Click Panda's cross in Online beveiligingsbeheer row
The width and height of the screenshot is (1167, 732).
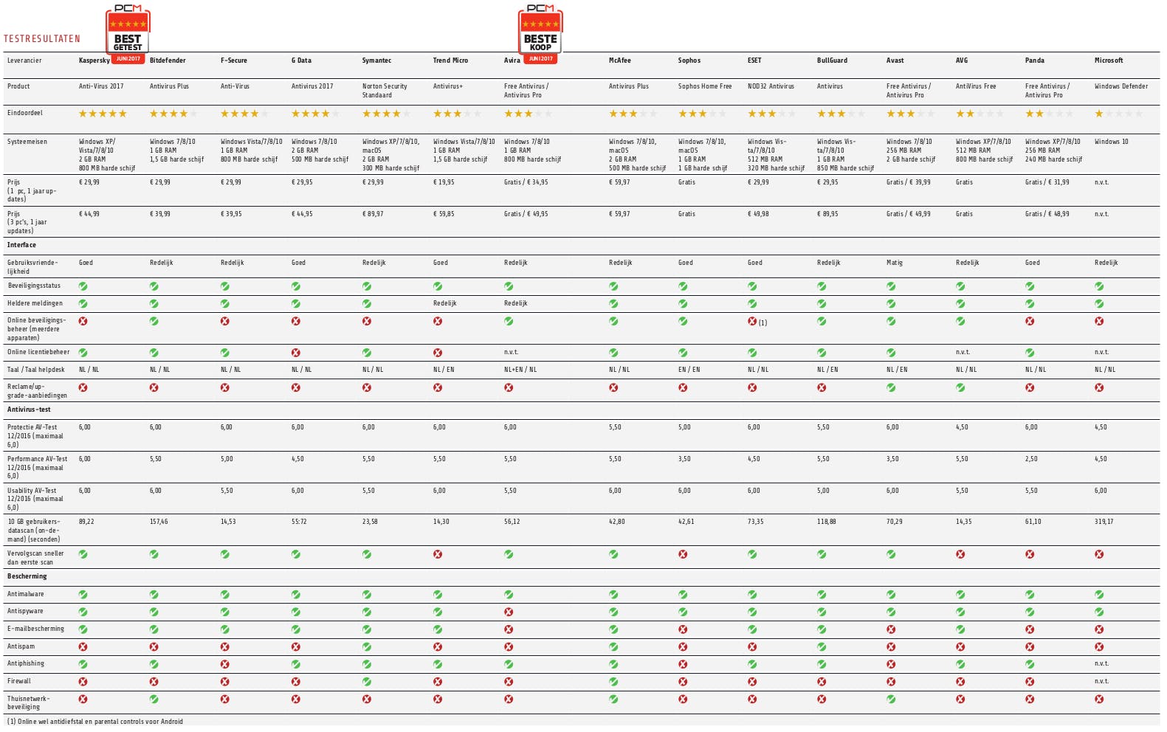point(1030,321)
